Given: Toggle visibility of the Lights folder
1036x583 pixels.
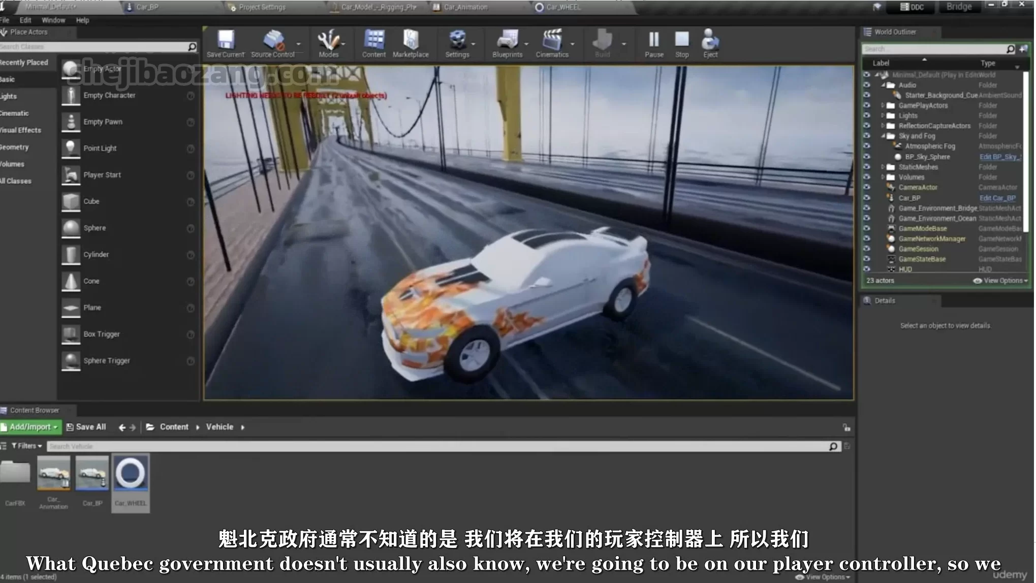Looking at the screenshot, I should [867, 115].
